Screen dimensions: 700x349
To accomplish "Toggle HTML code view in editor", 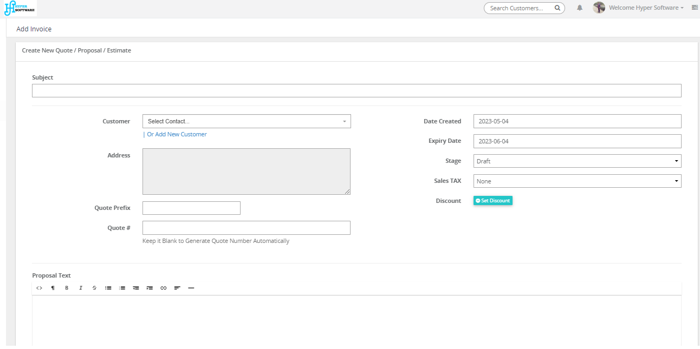I will (39, 288).
